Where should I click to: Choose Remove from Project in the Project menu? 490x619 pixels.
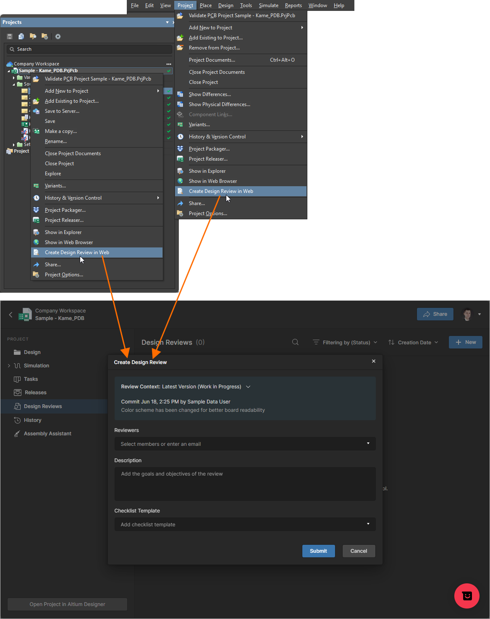(x=241, y=48)
